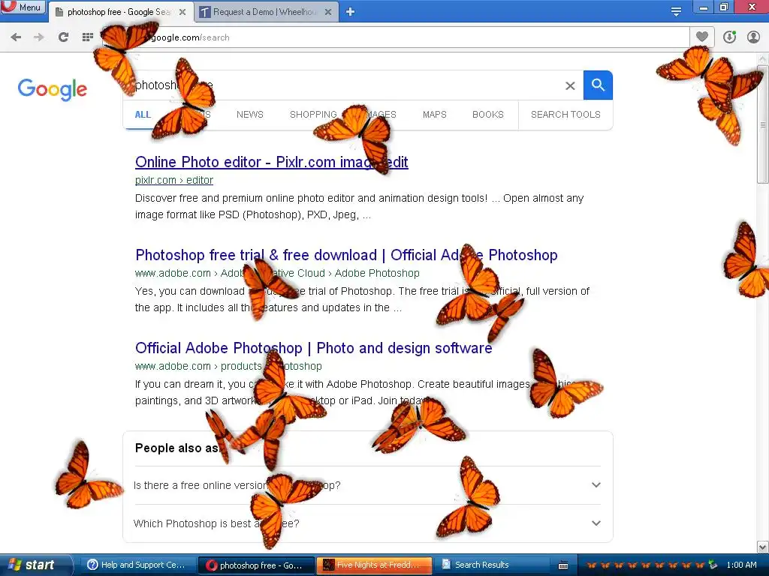
Task: Clear the search box with X
Action: tap(570, 85)
